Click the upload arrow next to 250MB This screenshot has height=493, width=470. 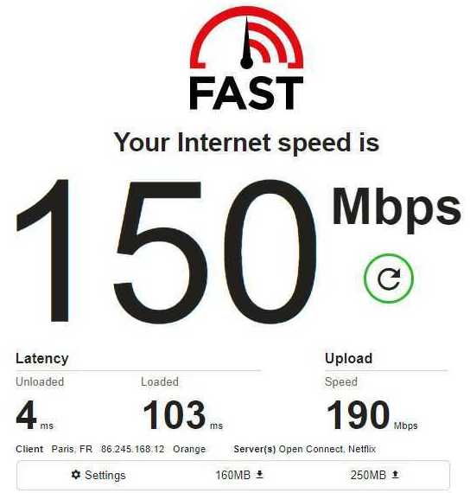pyautogui.click(x=395, y=474)
